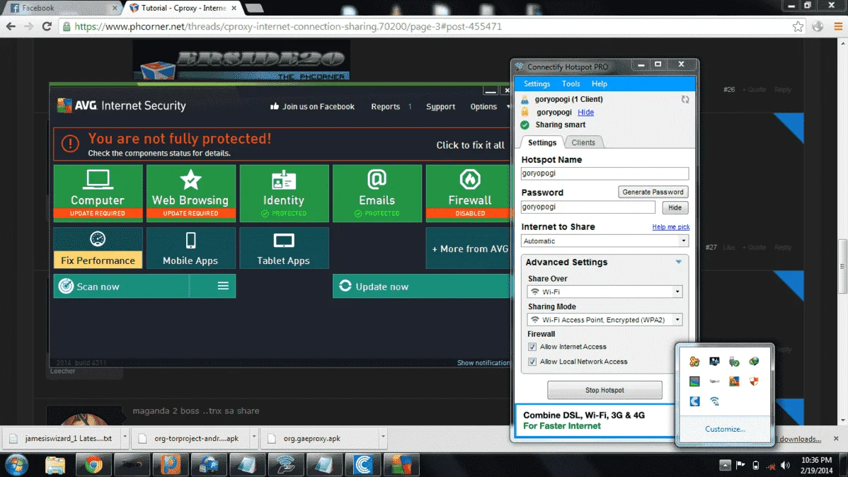Bookmark the page with the star icon
Viewport: 848px width, 477px height.
(798, 26)
